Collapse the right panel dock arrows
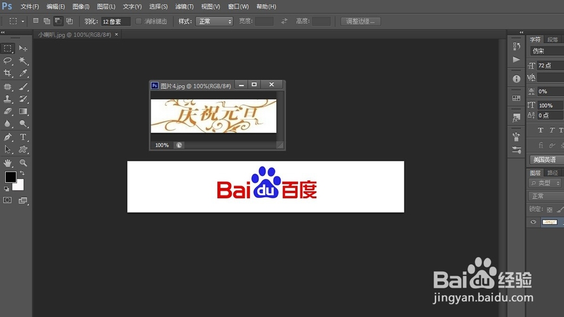 pyautogui.click(x=521, y=32)
